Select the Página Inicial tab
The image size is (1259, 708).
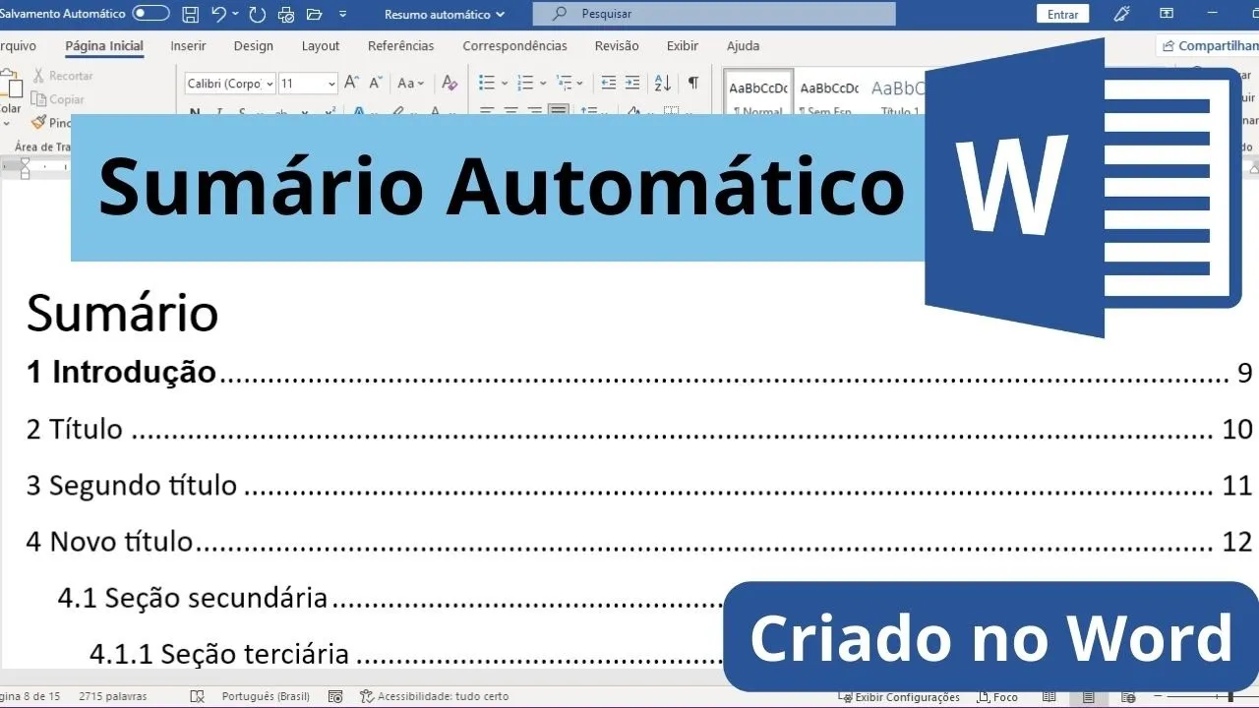(104, 45)
